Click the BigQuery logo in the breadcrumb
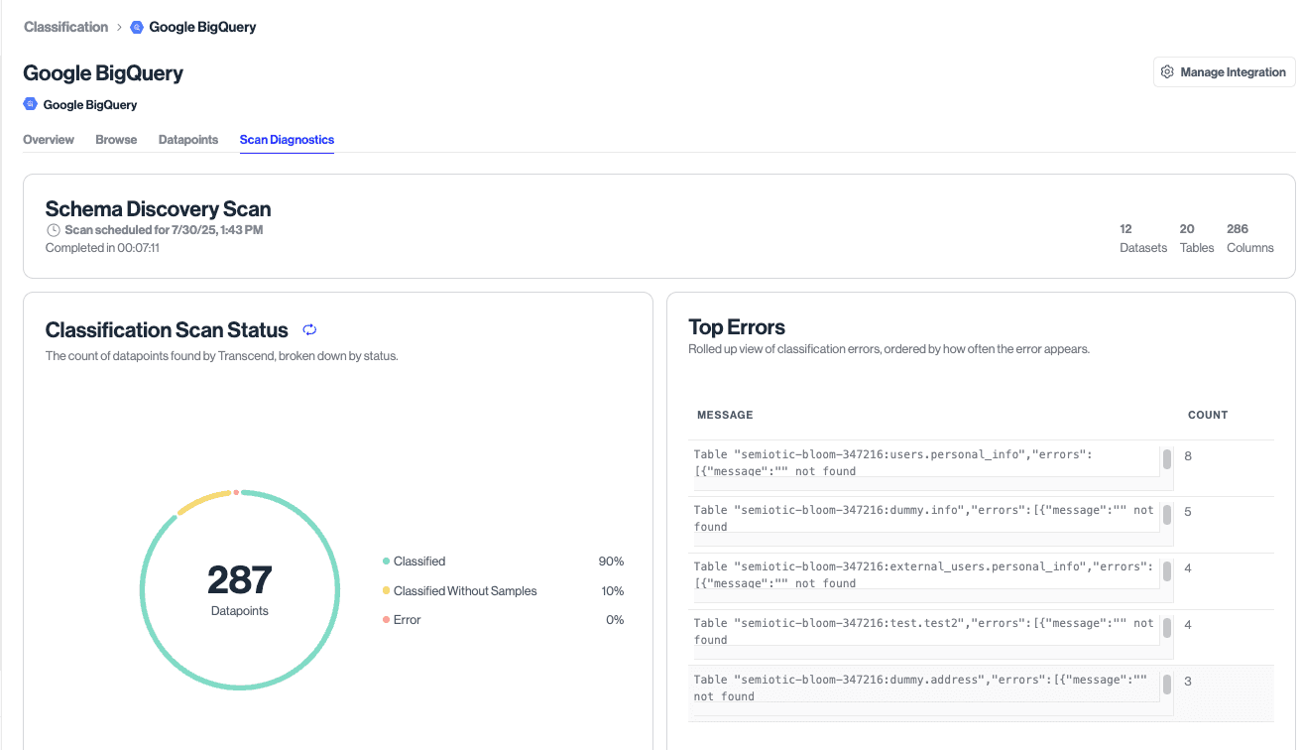 135,27
